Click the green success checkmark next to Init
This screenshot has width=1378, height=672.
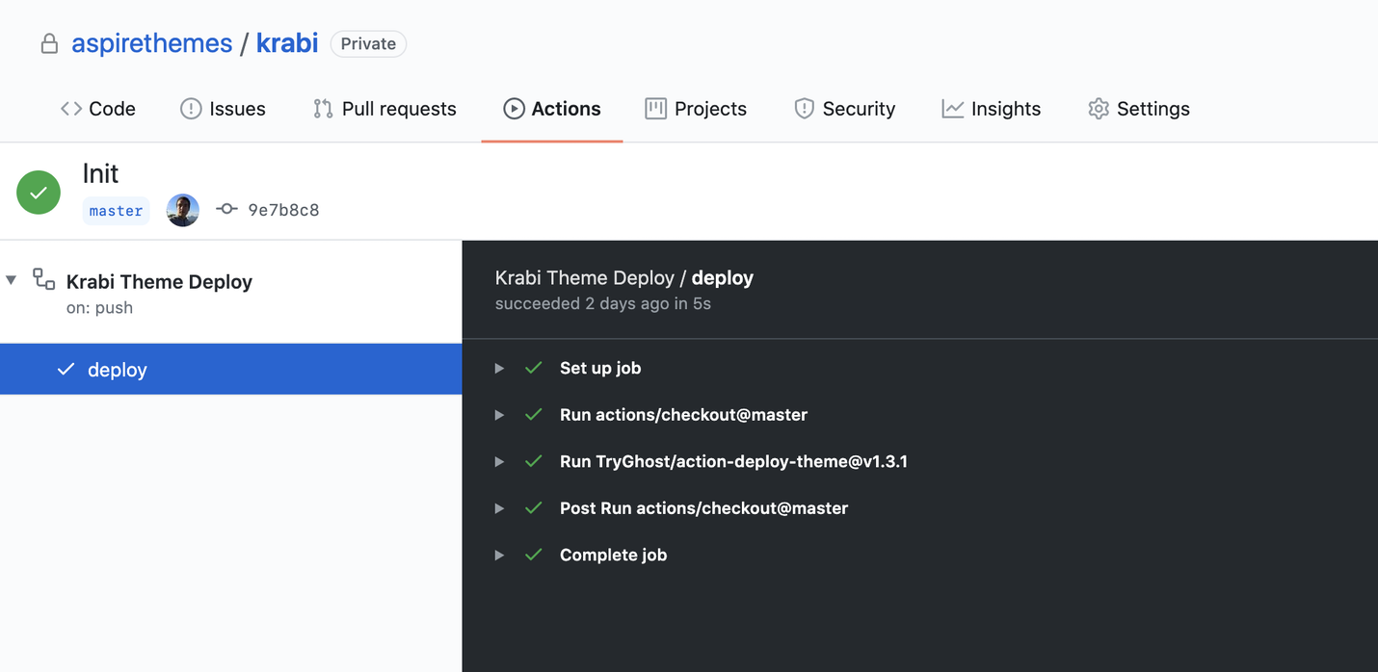point(38,192)
